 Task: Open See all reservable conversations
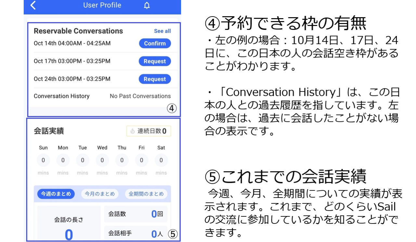coord(162,31)
